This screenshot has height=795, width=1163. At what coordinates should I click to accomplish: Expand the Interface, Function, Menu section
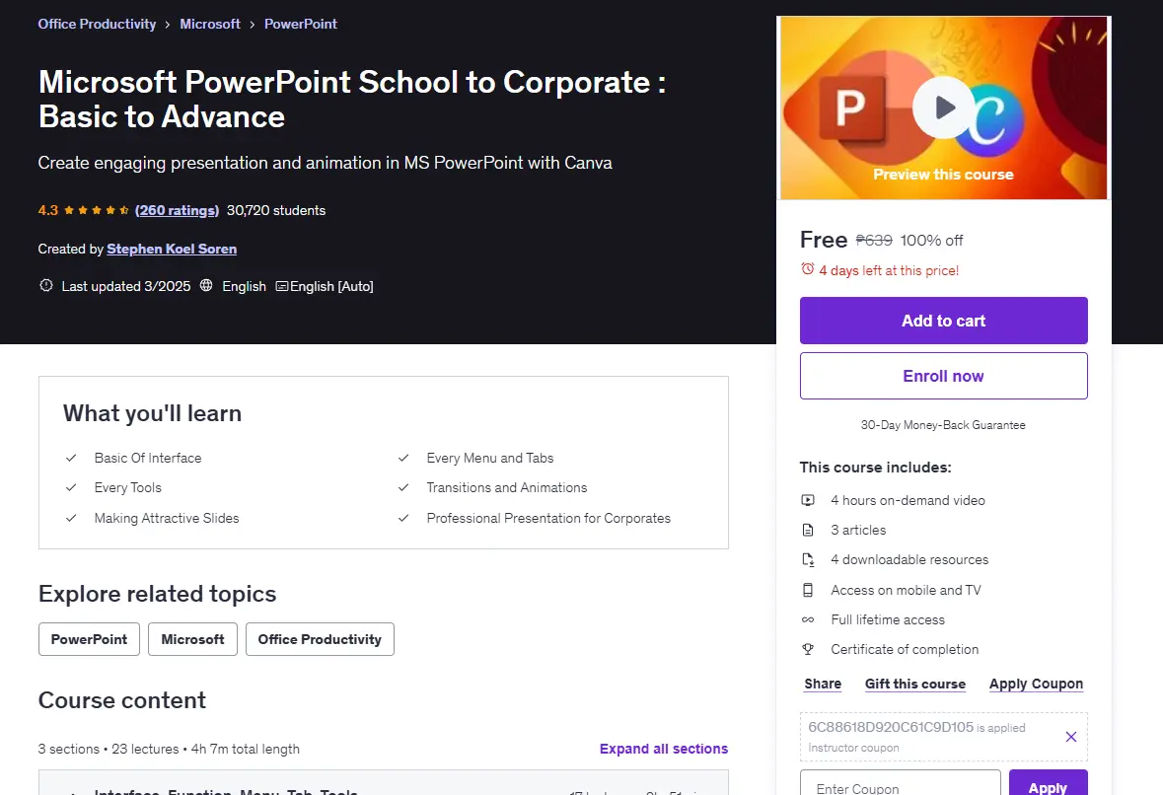[384, 786]
